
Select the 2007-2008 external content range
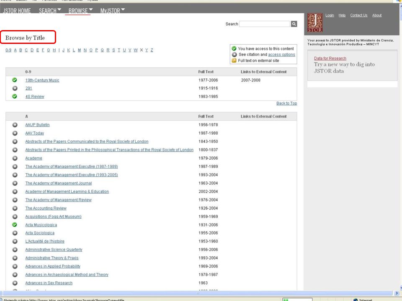(x=251, y=80)
